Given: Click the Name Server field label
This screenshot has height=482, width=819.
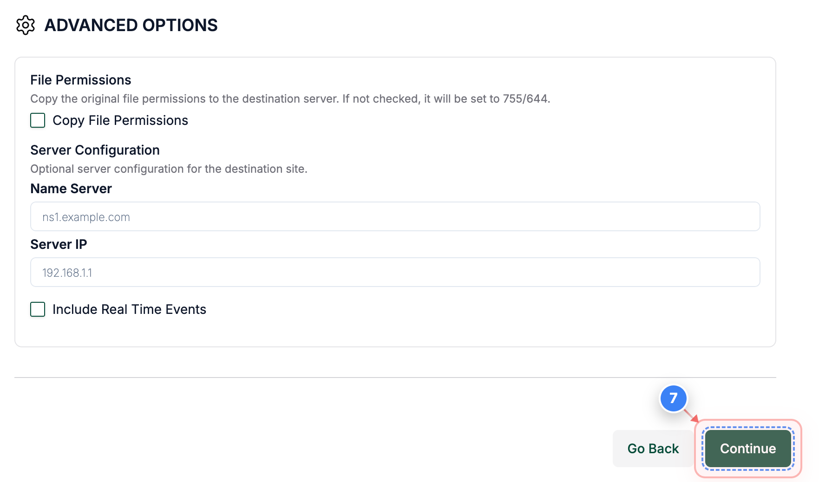Looking at the screenshot, I should [71, 189].
